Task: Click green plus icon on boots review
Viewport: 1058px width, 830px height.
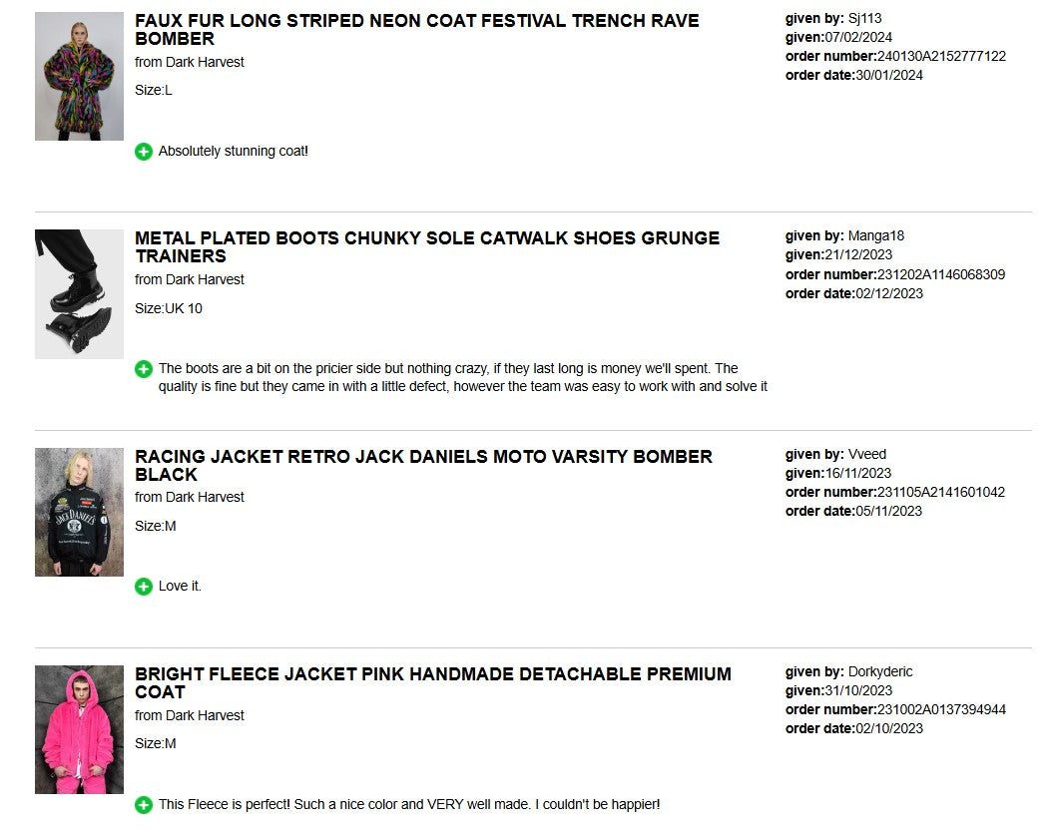Action: point(144,369)
